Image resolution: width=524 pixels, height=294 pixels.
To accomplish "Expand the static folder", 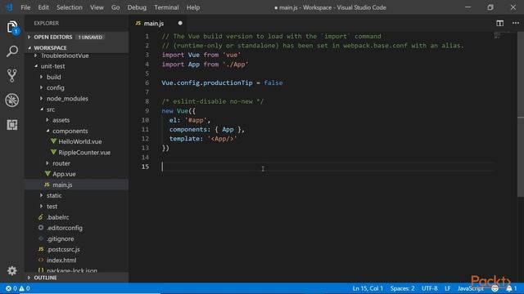I will pos(42,195).
